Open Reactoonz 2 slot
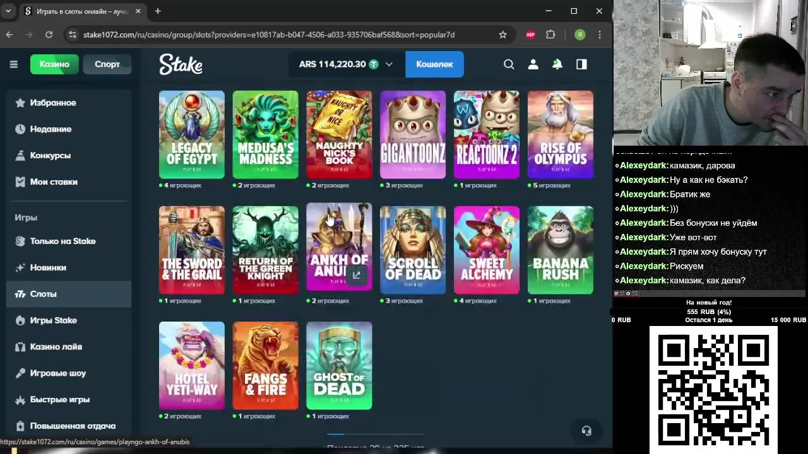 coord(487,134)
